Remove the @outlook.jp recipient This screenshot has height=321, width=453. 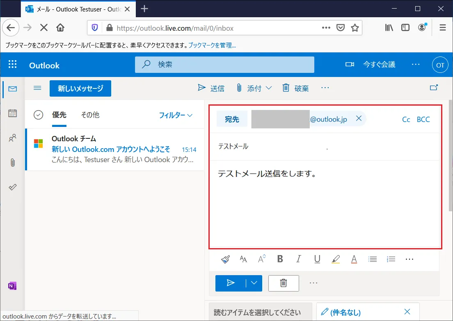point(359,118)
